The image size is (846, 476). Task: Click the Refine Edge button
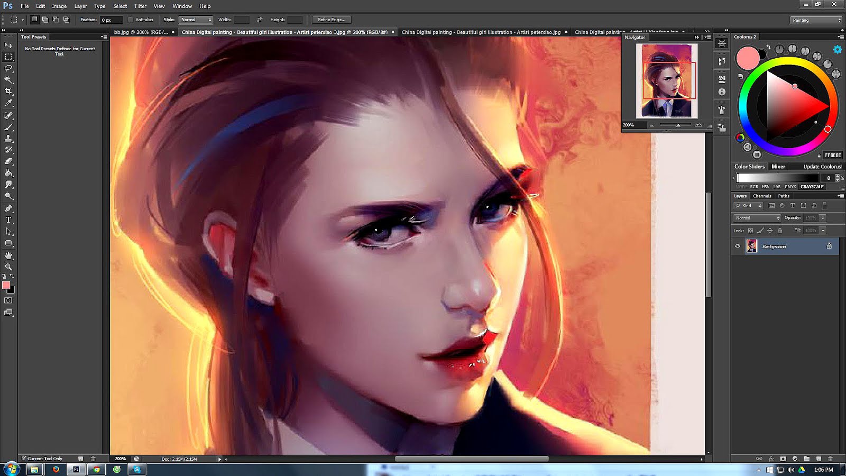tap(332, 20)
